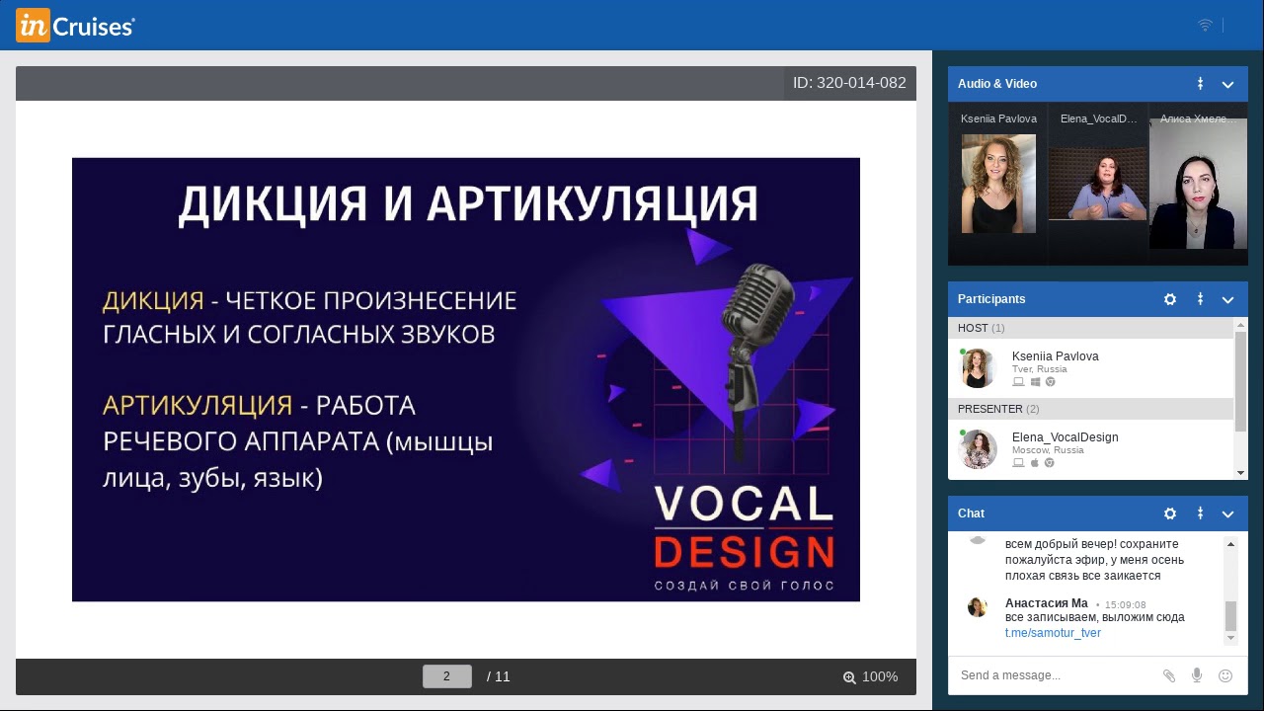Click the Audio & Video panel title
1264x711 pixels.
click(997, 84)
